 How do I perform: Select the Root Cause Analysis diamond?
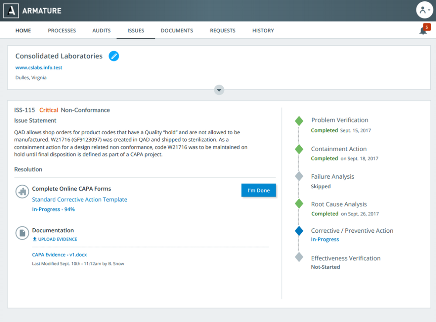pyautogui.click(x=299, y=203)
